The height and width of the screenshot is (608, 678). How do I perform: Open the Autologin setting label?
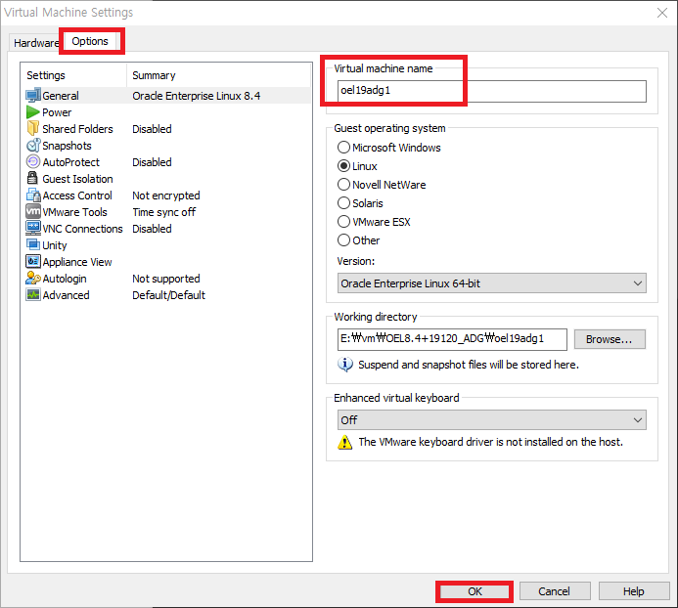pyautogui.click(x=65, y=279)
